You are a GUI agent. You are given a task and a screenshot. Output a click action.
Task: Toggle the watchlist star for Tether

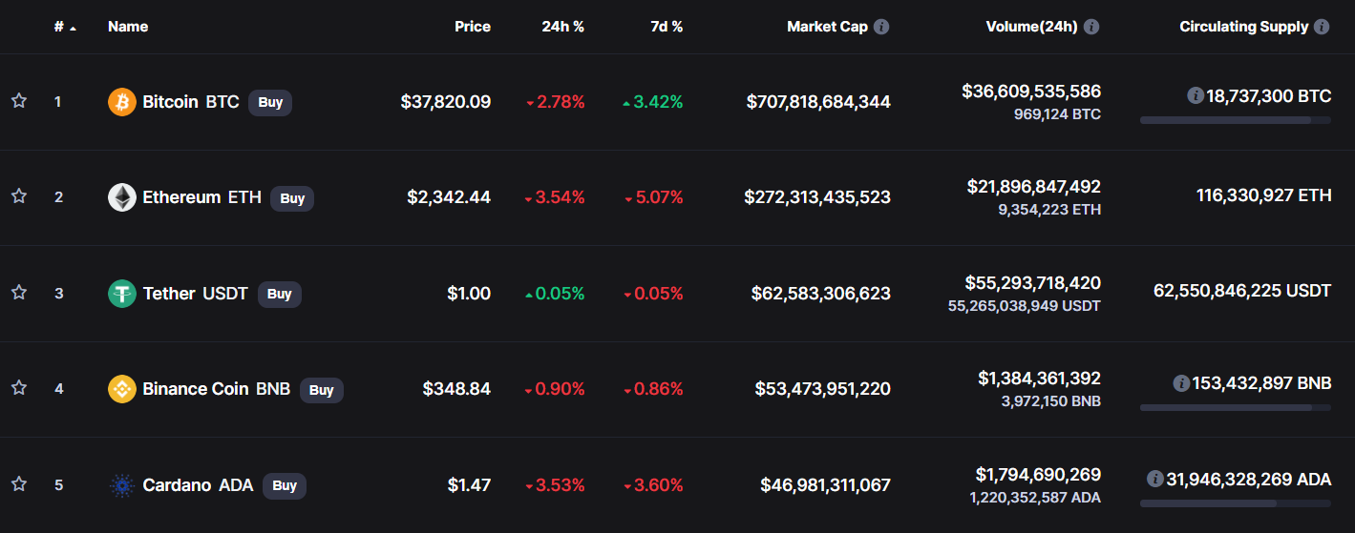coord(18,293)
